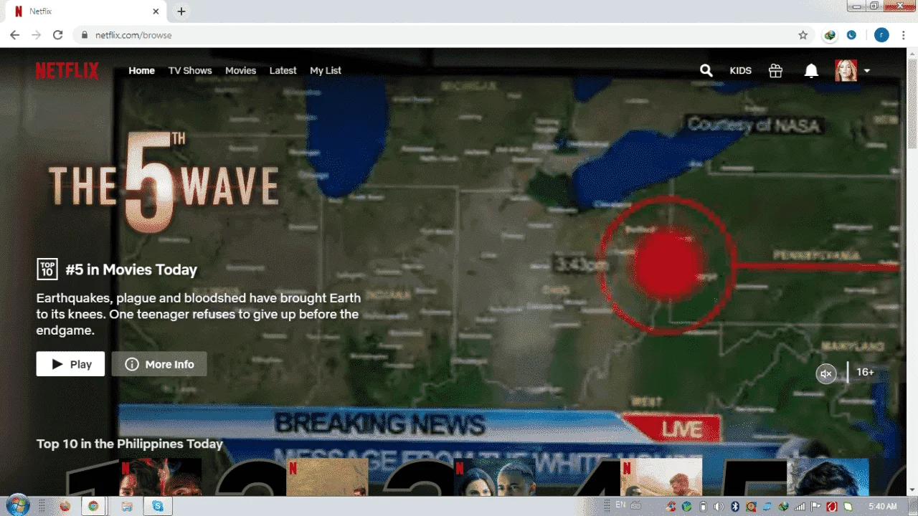Click "#5 in Movies Today" text

pyautogui.click(x=131, y=269)
